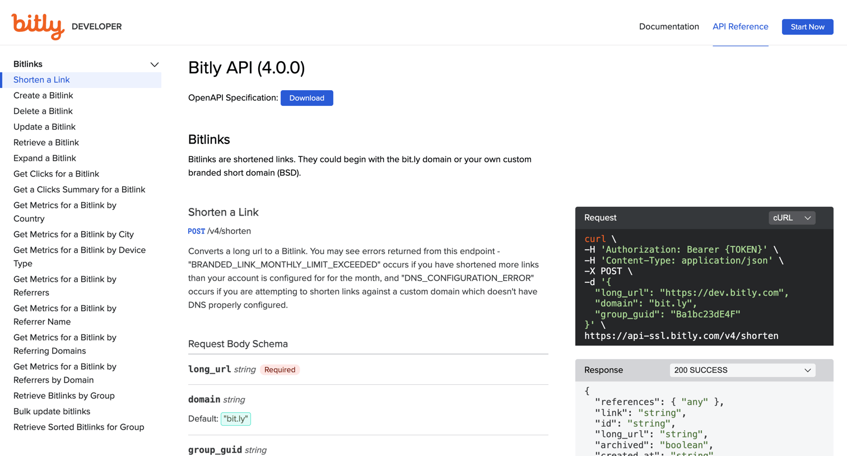
Task: Open the 200 SUCCESS response dropdown
Action: [x=742, y=370]
